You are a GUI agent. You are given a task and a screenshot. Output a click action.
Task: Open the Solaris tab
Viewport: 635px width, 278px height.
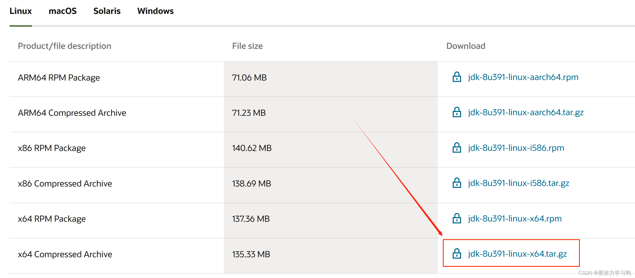point(107,11)
